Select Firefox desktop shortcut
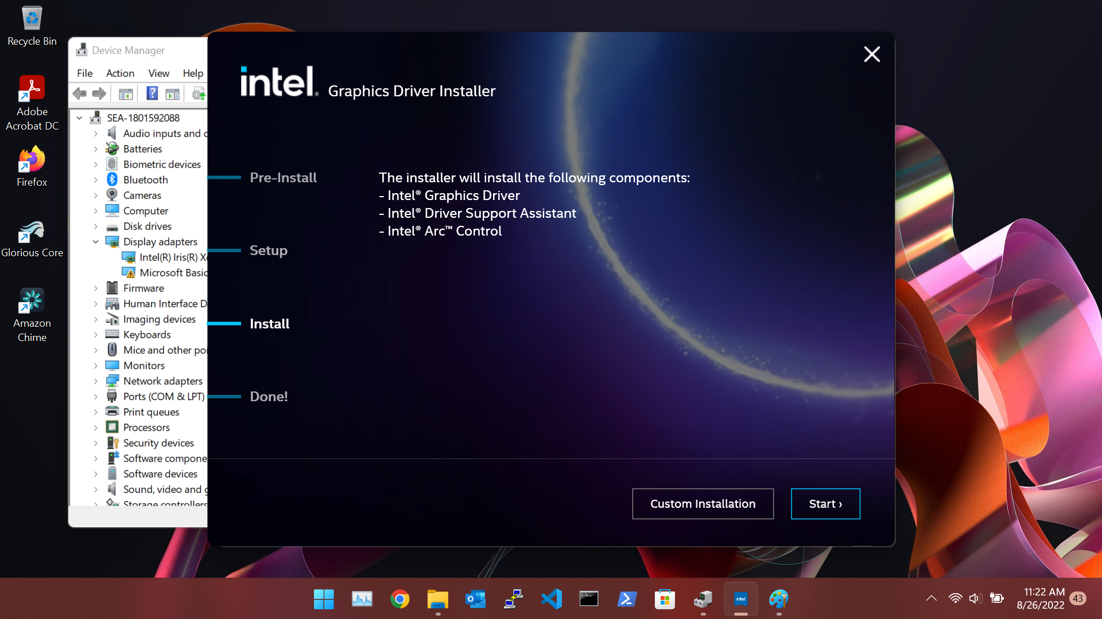This screenshot has height=619, width=1102. 32,167
